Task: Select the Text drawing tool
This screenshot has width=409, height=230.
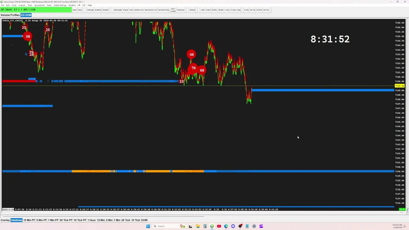Action: point(131,10)
